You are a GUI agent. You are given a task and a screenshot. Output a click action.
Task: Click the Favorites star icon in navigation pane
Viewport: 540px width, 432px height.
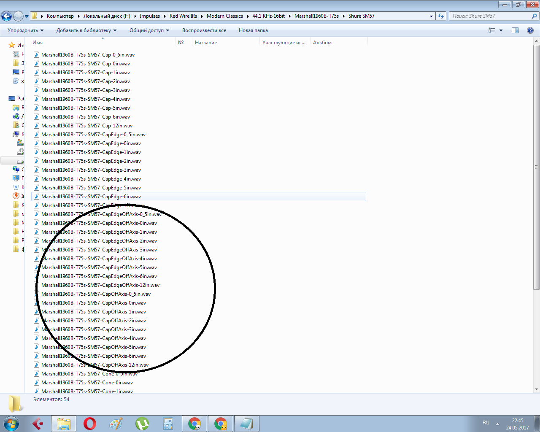(12, 45)
